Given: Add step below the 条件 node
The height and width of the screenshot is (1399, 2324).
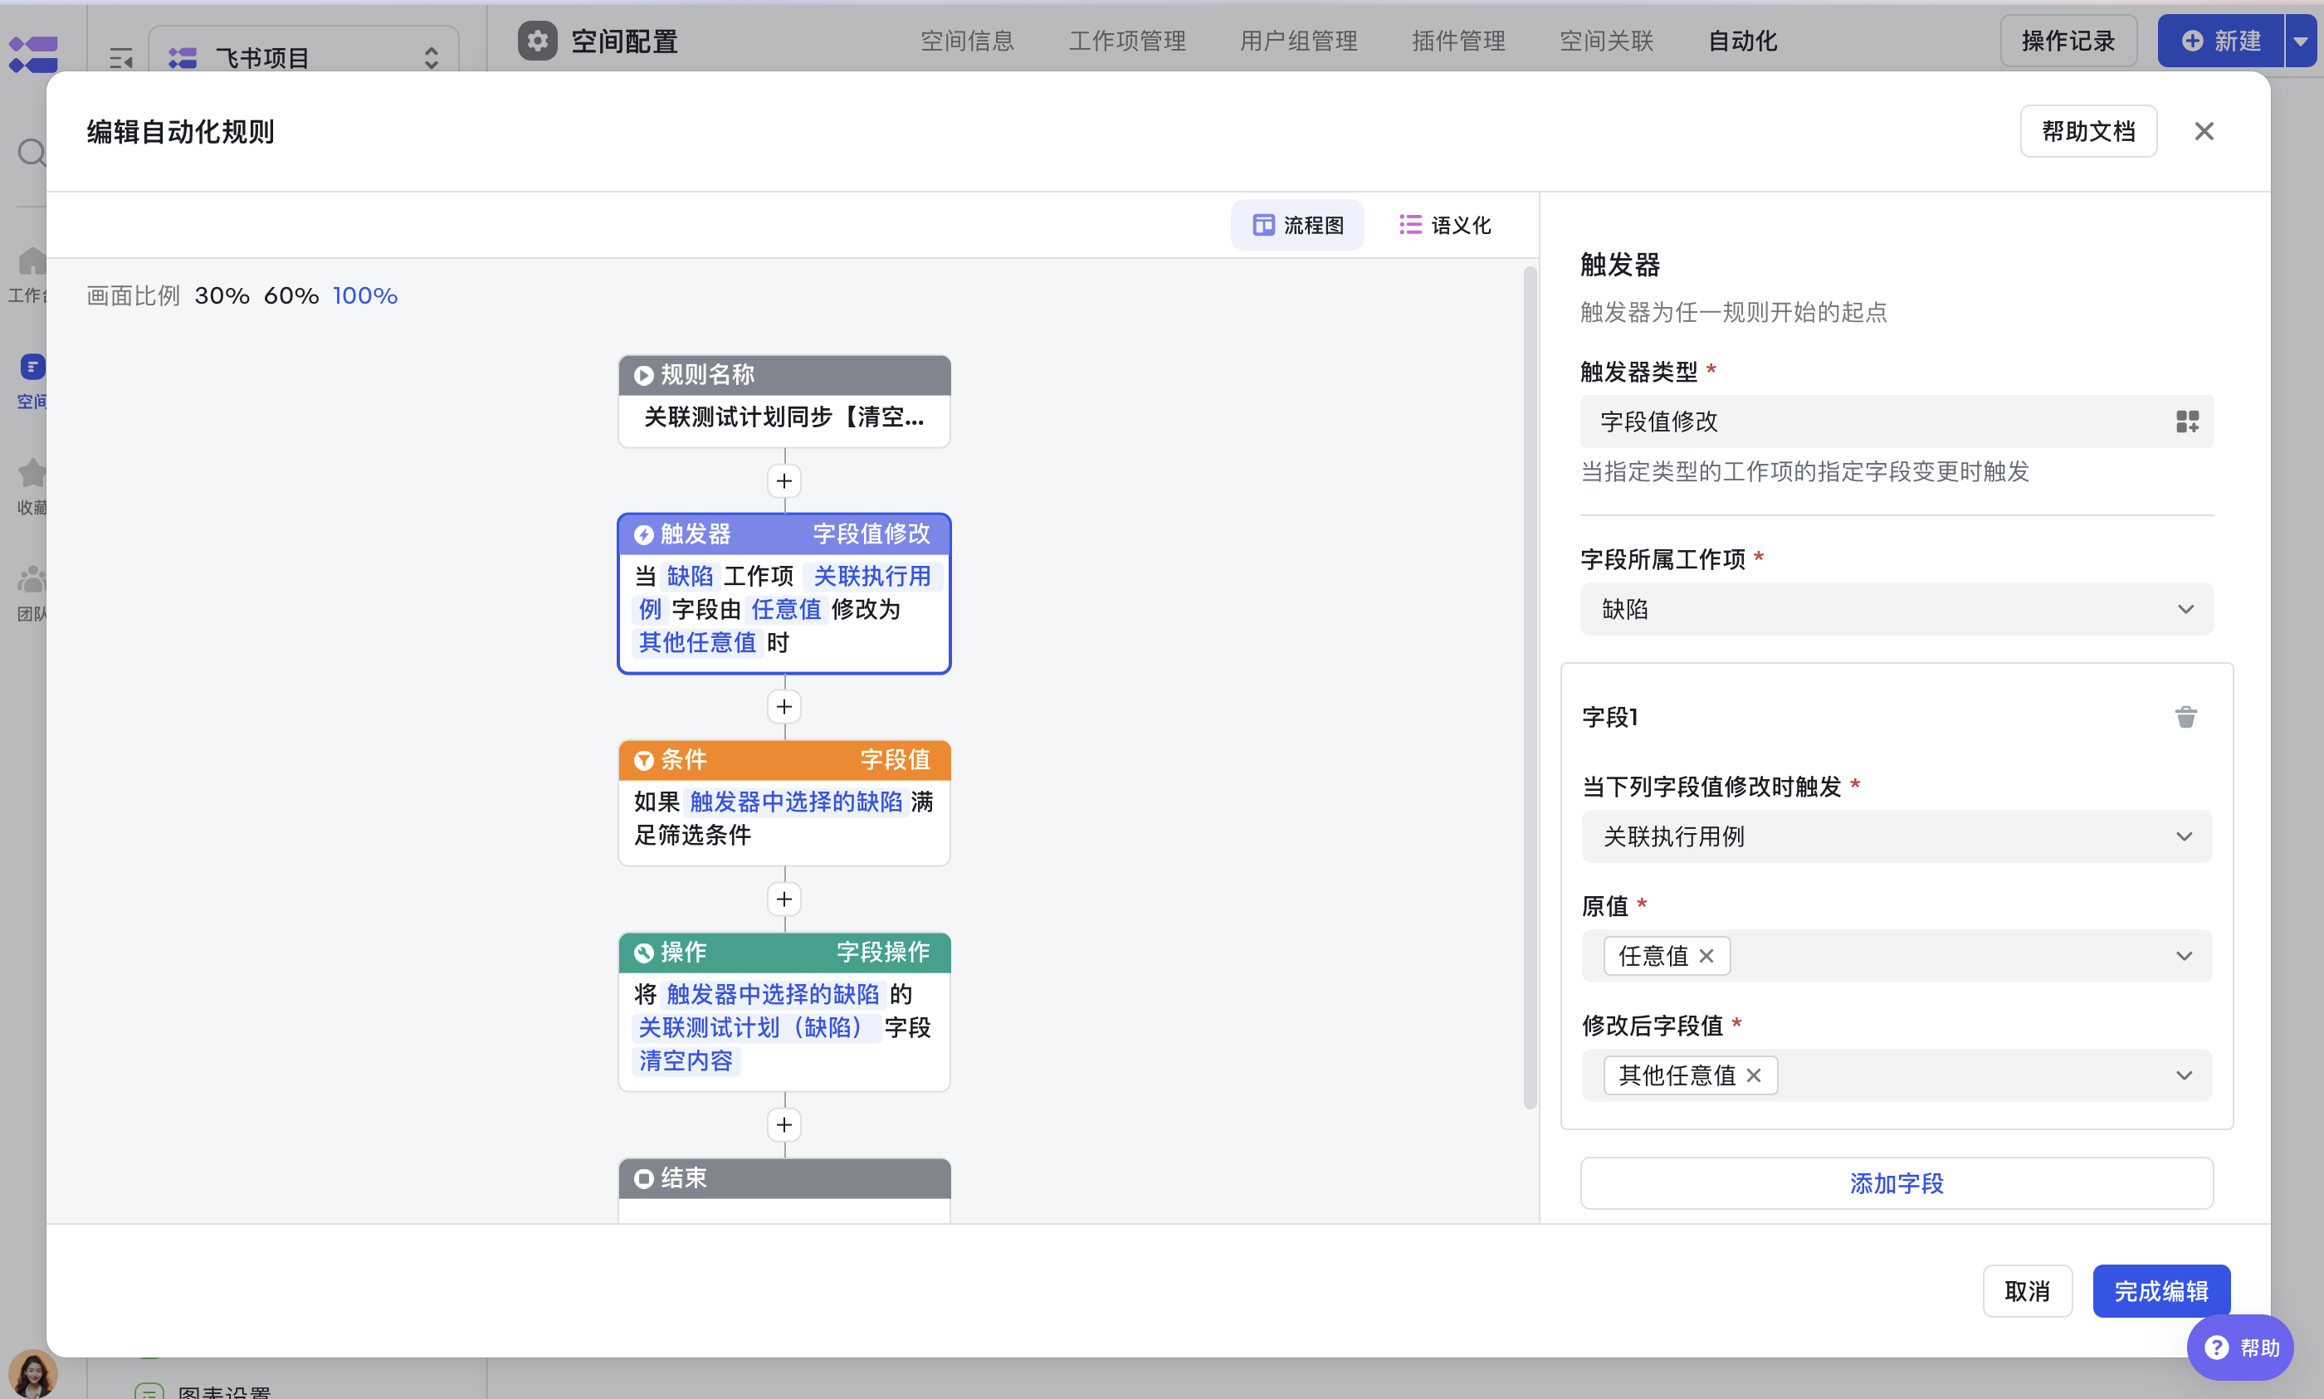Looking at the screenshot, I should (784, 899).
